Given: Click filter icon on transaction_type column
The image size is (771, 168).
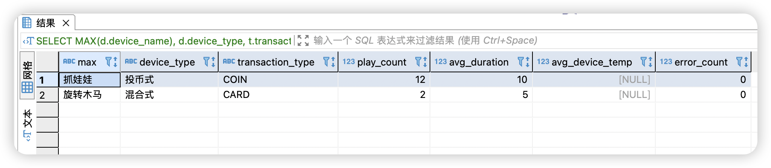Looking at the screenshot, I should pos(326,62).
